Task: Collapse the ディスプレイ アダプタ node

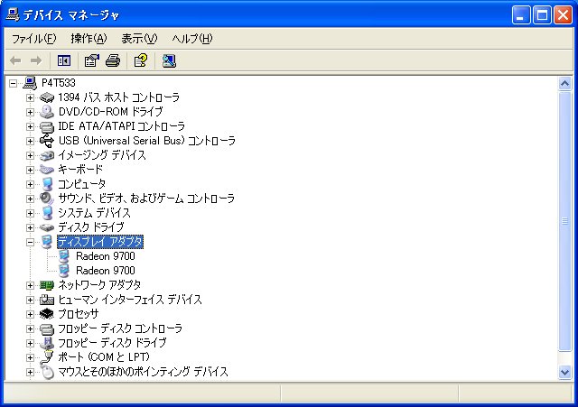Action: tap(30, 242)
